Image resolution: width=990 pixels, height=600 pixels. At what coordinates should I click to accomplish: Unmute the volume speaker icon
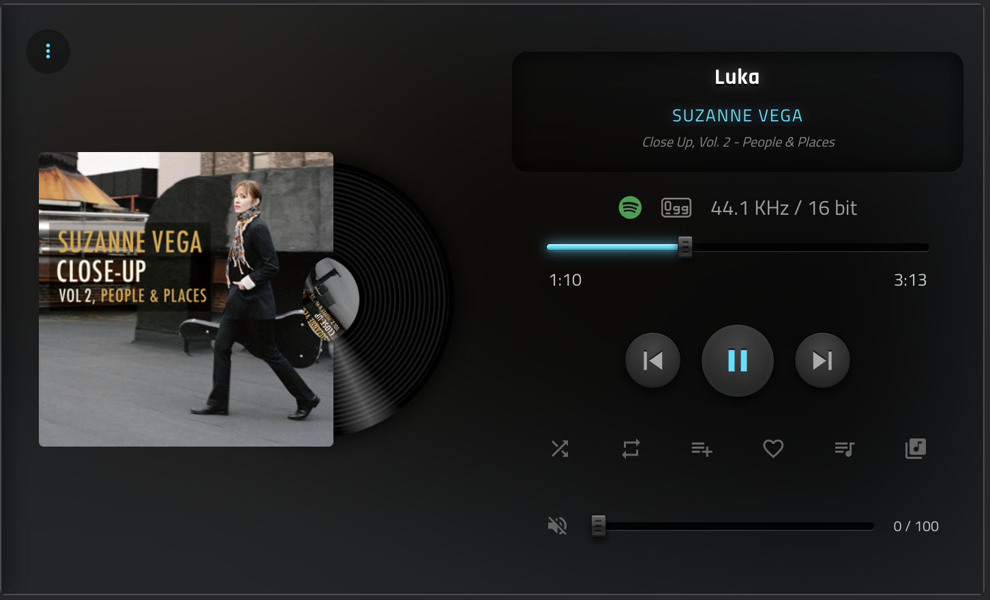(x=558, y=526)
